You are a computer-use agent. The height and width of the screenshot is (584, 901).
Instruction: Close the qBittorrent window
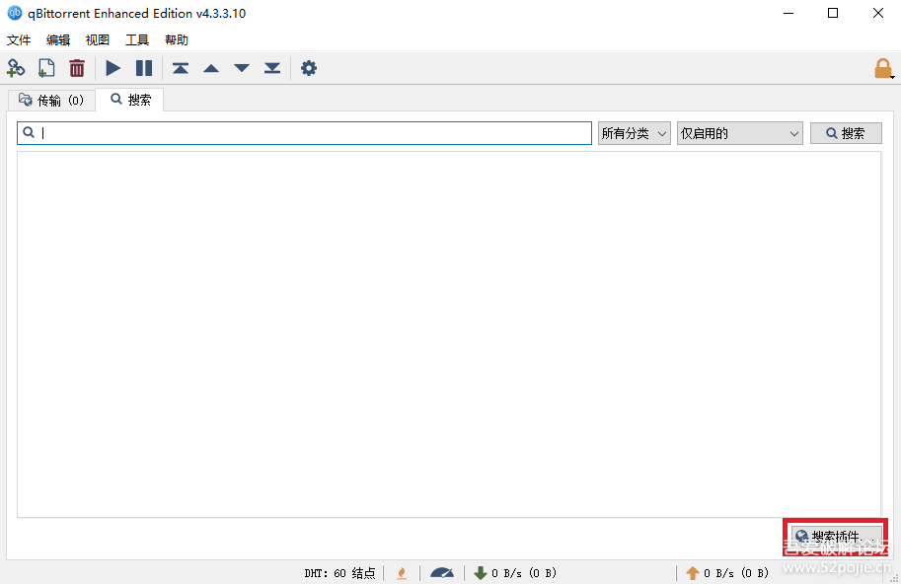point(878,13)
